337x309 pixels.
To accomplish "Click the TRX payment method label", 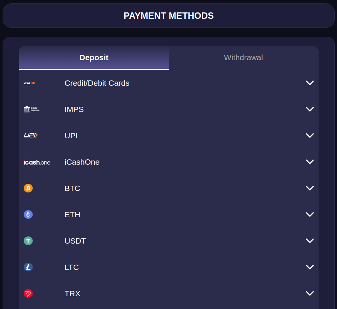I will pyautogui.click(x=72, y=294).
